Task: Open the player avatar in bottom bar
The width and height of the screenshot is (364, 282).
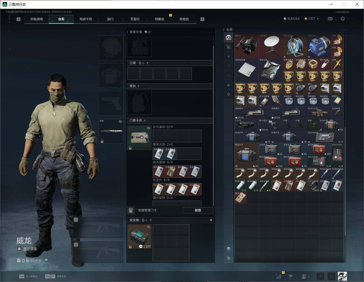Action: [x=342, y=276]
